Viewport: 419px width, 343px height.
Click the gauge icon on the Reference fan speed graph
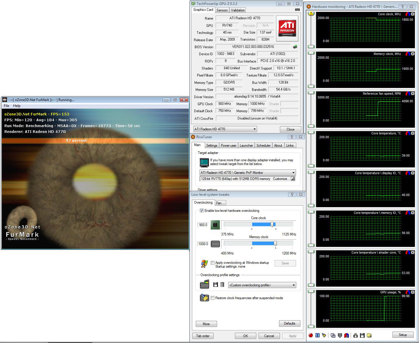pos(408,93)
